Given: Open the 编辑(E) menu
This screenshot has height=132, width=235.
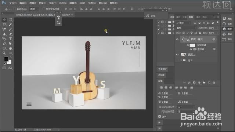Looking at the screenshot, I should coord(23,3).
